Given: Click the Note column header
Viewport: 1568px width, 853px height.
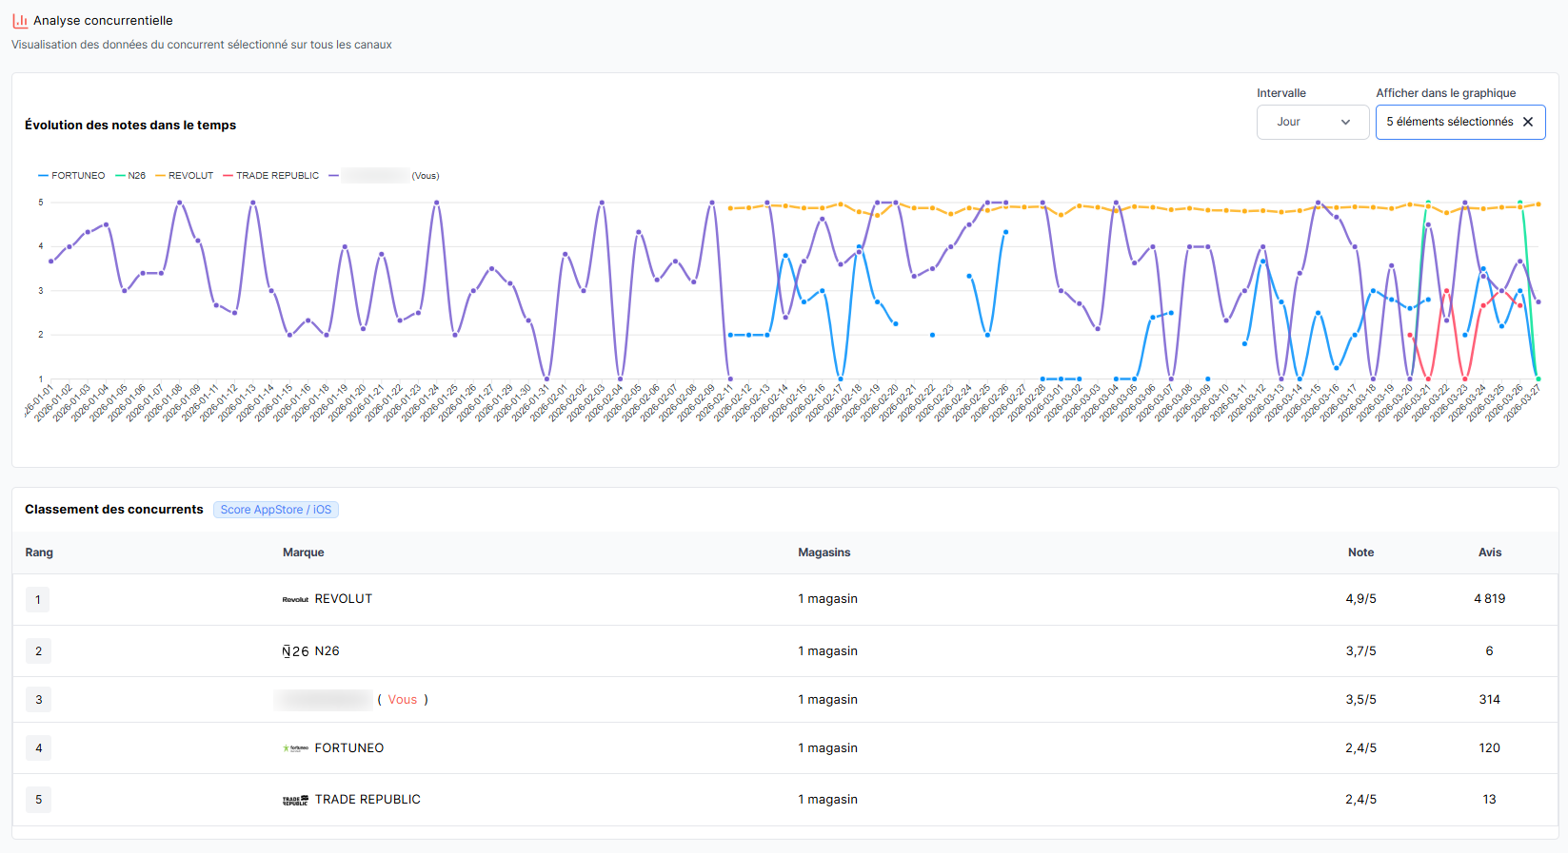Looking at the screenshot, I should point(1360,553).
